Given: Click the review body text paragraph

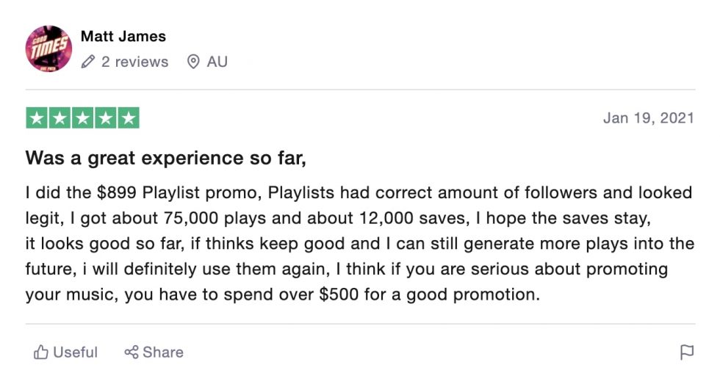Looking at the screenshot, I should pos(359,243).
